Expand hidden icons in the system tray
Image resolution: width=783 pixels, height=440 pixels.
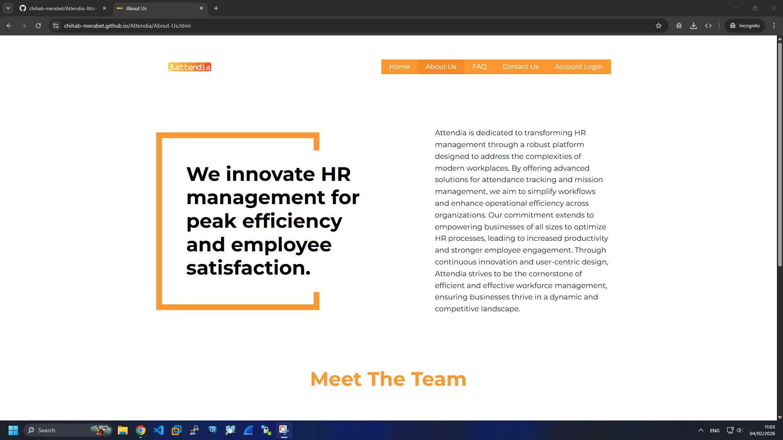point(701,430)
